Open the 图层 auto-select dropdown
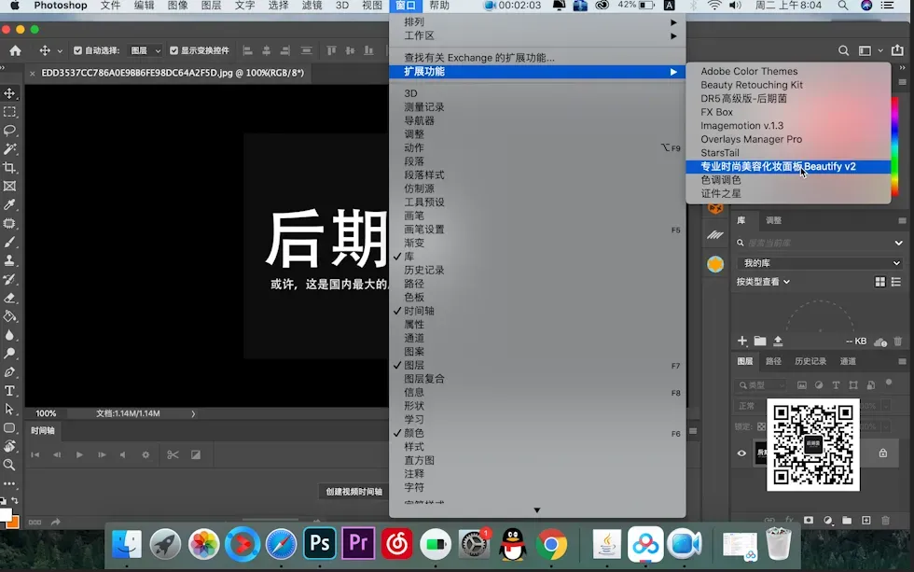 coord(145,50)
